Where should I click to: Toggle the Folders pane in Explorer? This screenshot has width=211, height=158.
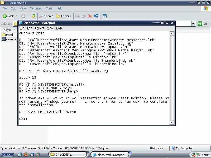point(64,16)
